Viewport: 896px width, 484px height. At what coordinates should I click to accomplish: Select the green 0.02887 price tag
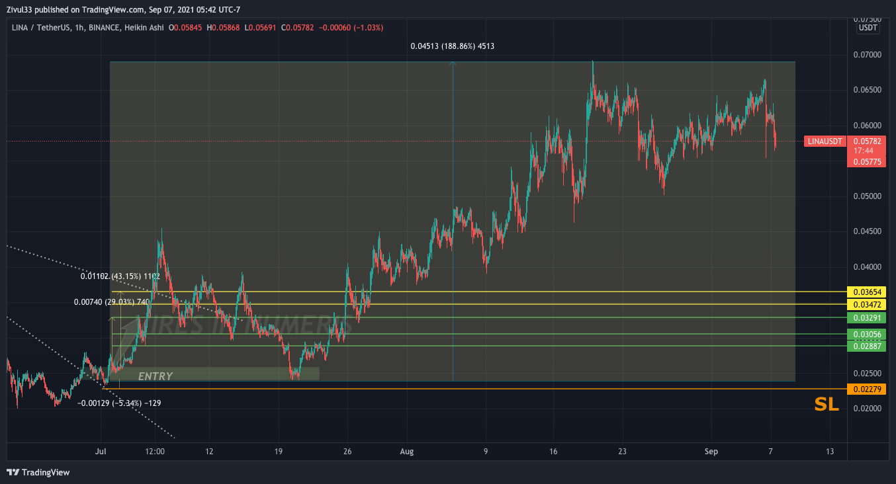pyautogui.click(x=866, y=346)
